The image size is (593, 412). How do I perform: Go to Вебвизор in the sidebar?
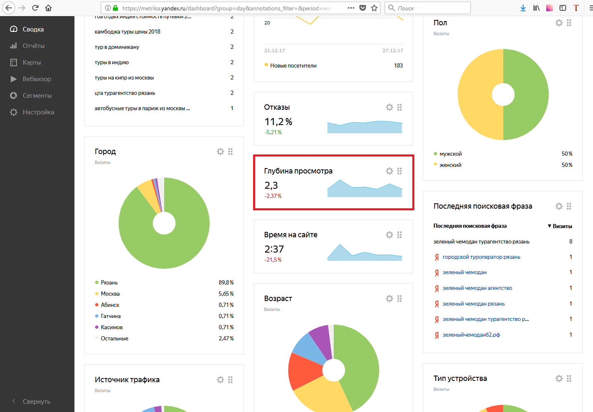[37, 79]
